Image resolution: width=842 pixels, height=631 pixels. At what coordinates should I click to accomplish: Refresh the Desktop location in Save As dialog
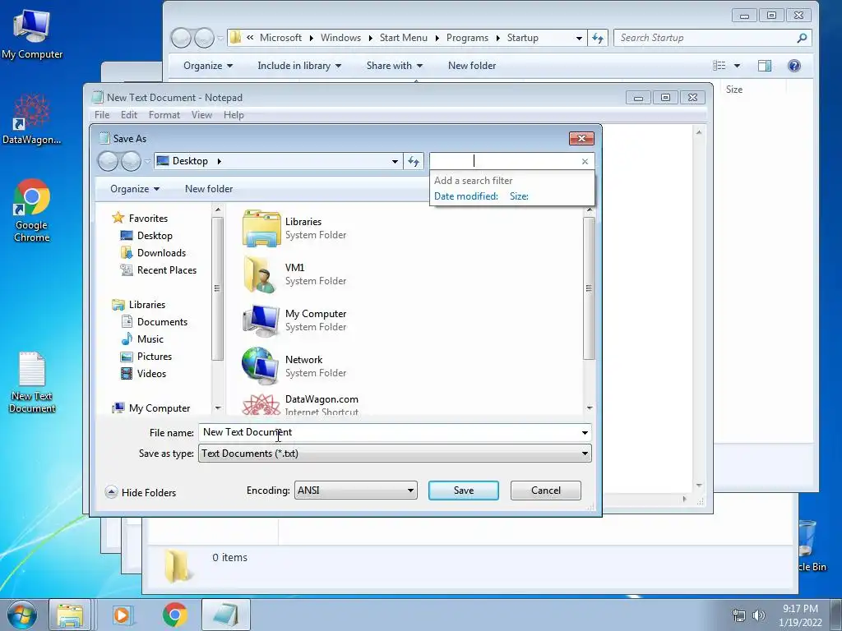(x=414, y=161)
